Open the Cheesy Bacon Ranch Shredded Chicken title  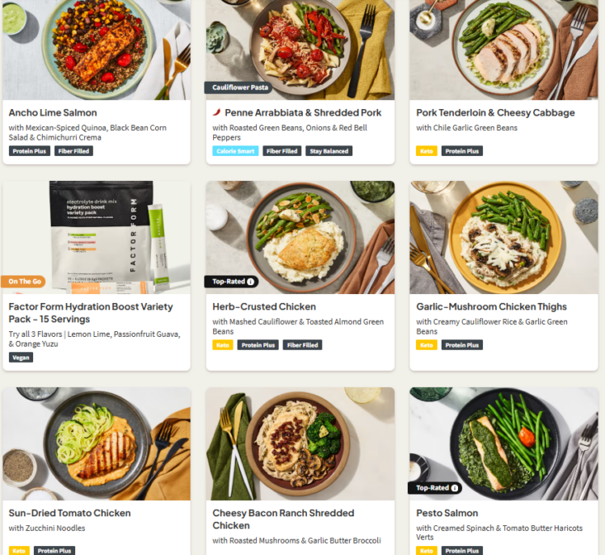click(x=283, y=519)
